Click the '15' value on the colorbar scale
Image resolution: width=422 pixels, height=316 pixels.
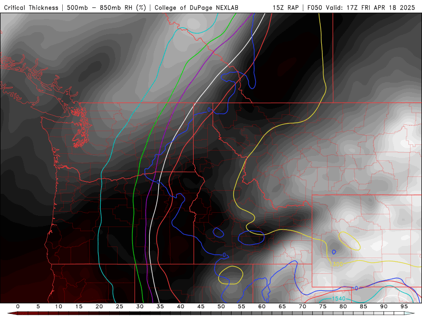79,307
